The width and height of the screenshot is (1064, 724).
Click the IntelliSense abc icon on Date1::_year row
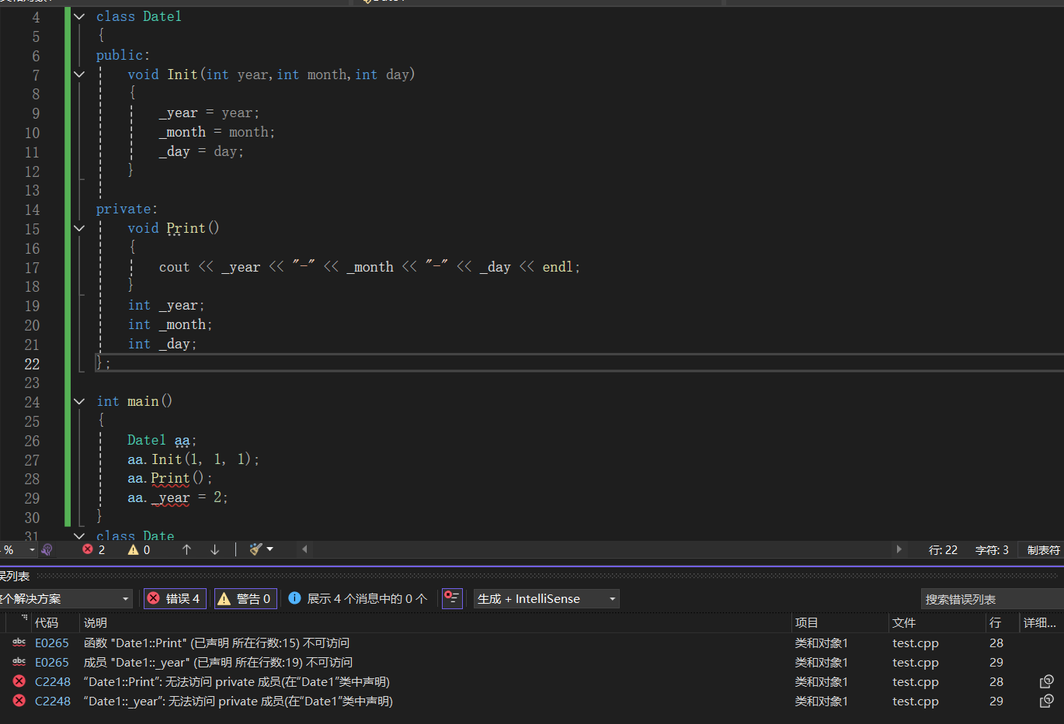pos(19,662)
